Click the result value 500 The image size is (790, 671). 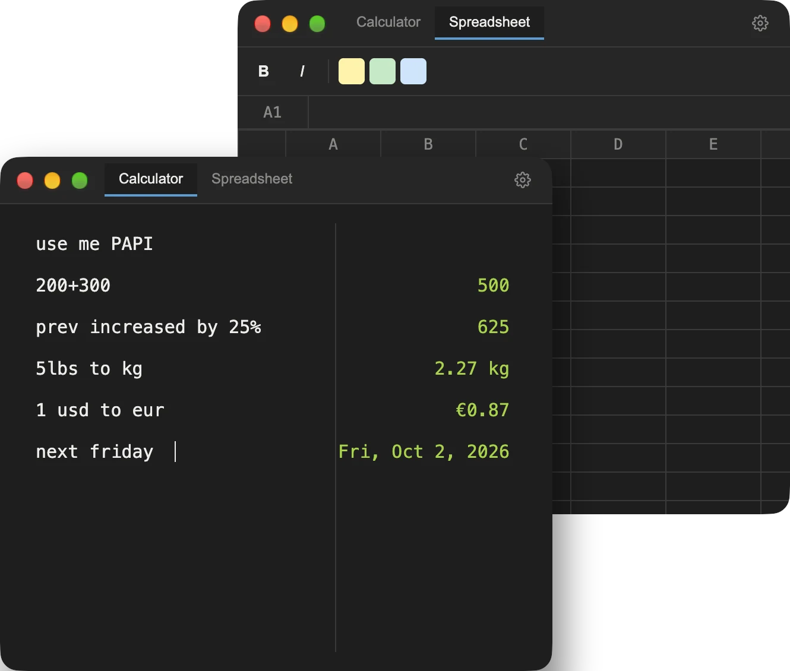[493, 286]
